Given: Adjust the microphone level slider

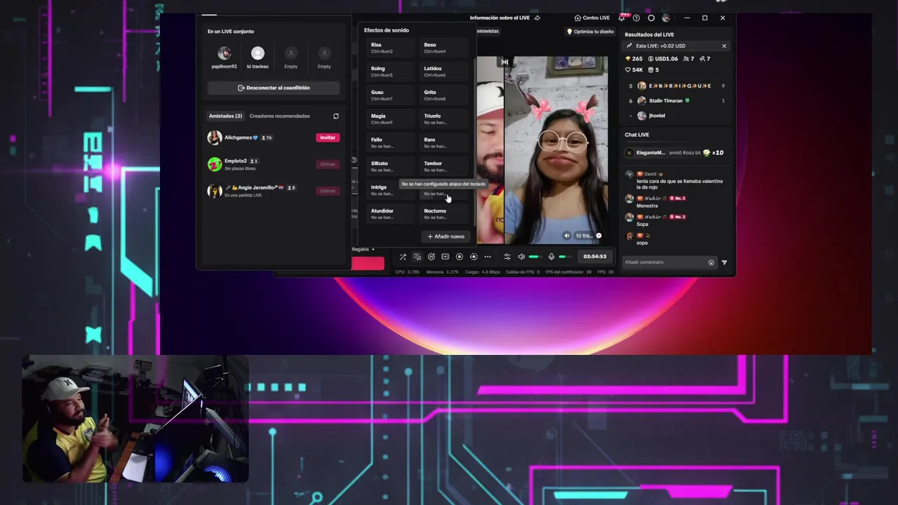Looking at the screenshot, I should (565, 257).
